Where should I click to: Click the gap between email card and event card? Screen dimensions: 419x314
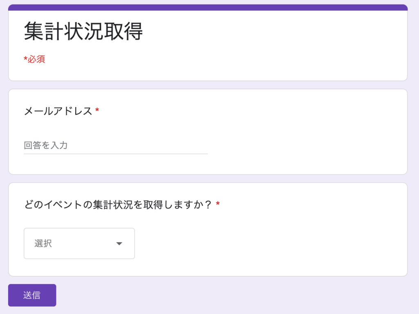[x=208, y=179]
